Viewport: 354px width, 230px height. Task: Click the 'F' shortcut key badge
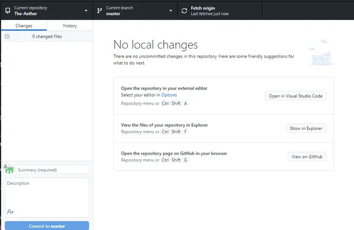tap(185, 132)
